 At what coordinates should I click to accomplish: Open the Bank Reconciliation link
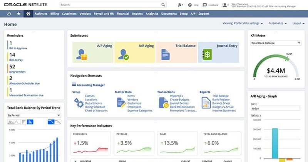182,107
